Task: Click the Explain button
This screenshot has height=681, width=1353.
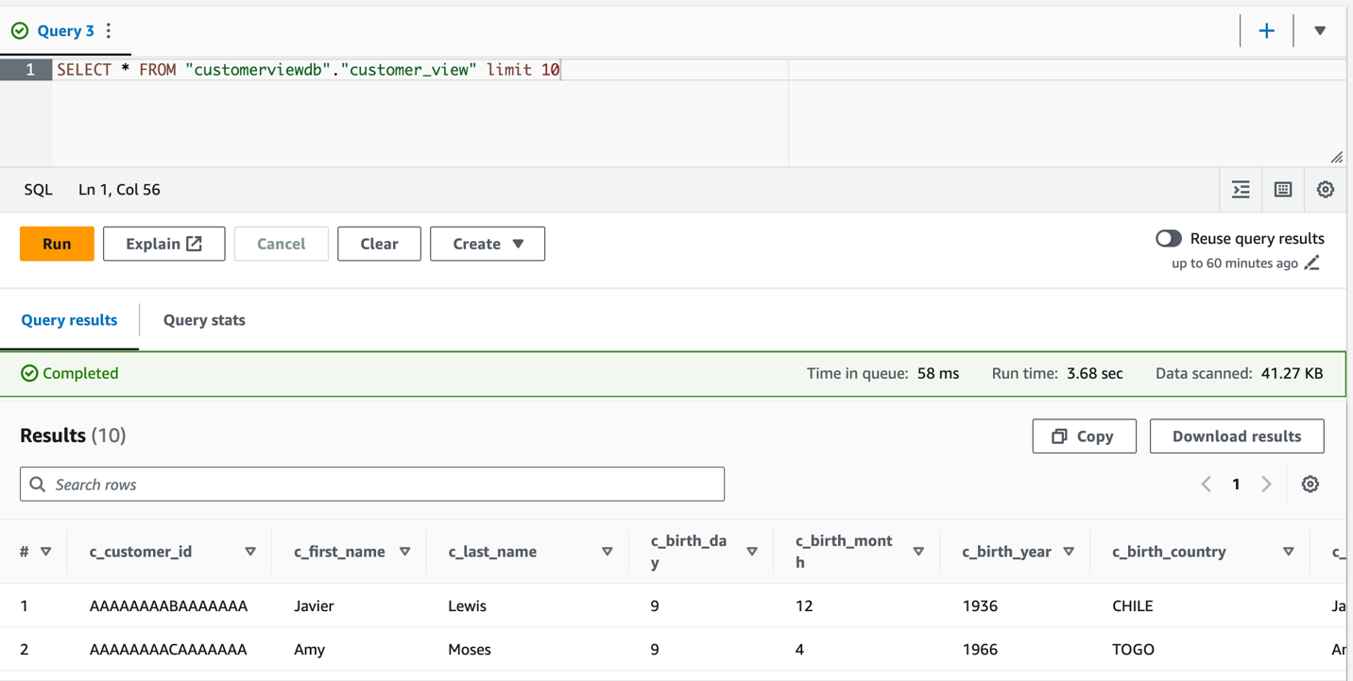Action: tap(164, 244)
